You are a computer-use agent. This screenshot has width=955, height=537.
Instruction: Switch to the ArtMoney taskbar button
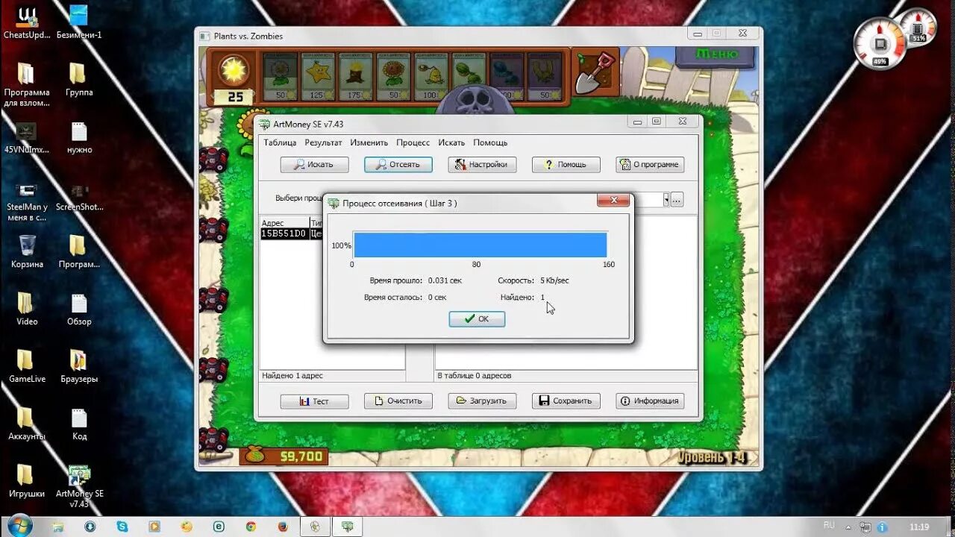(x=348, y=527)
